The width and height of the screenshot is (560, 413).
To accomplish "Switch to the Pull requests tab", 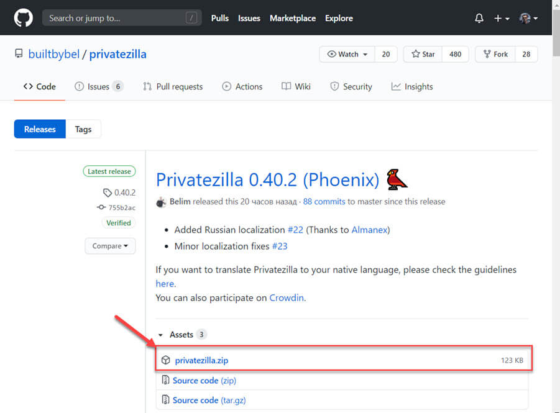I will click(173, 87).
